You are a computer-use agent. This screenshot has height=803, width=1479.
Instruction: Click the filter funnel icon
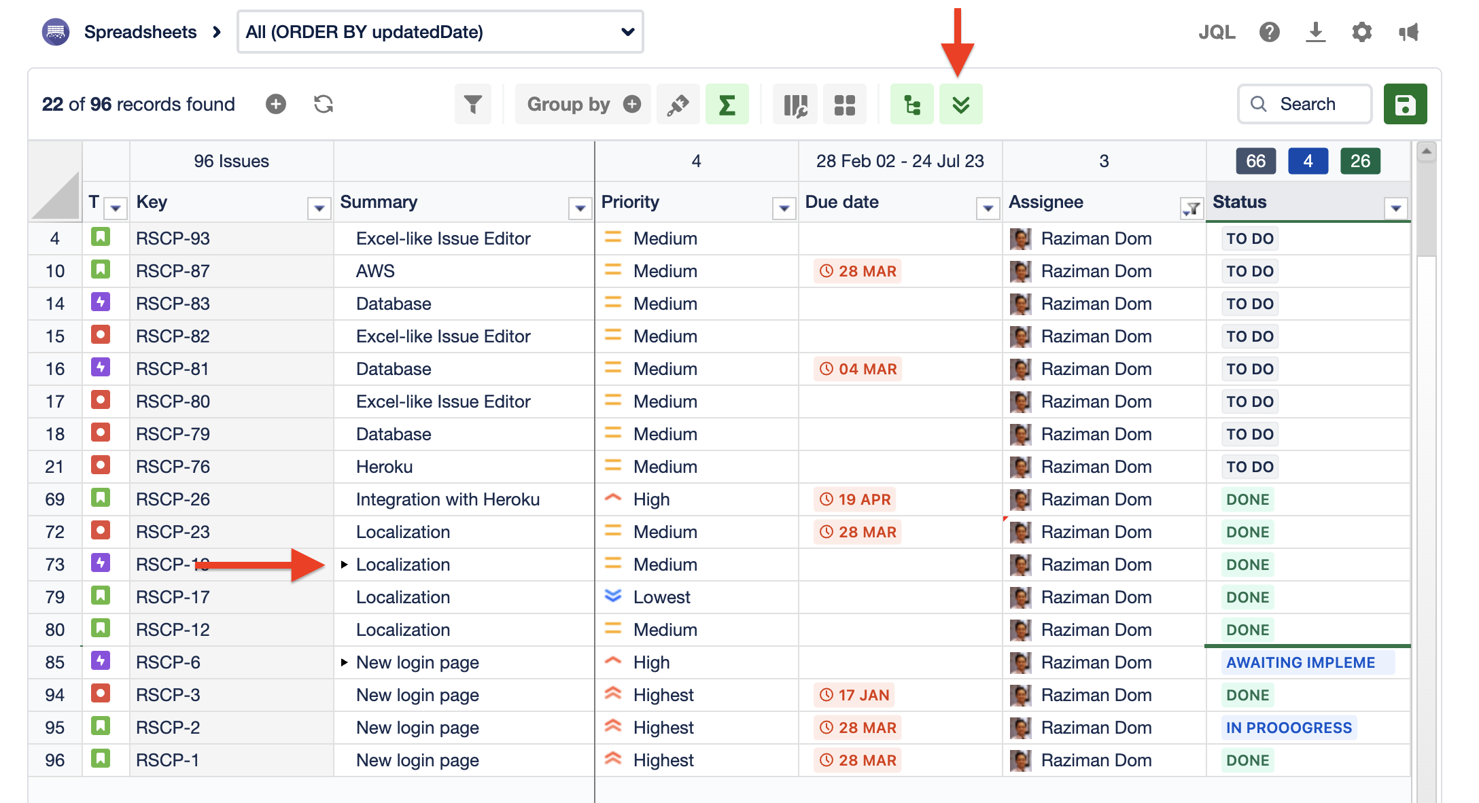point(472,105)
